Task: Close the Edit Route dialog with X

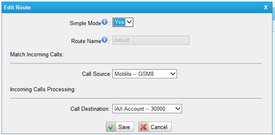Action: click(x=266, y=7)
